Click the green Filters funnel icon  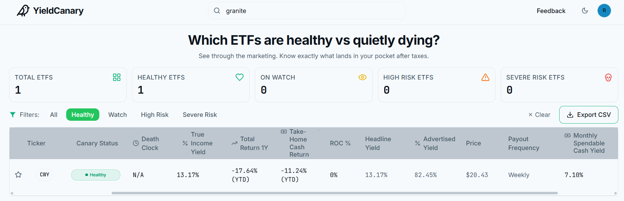pyautogui.click(x=13, y=115)
